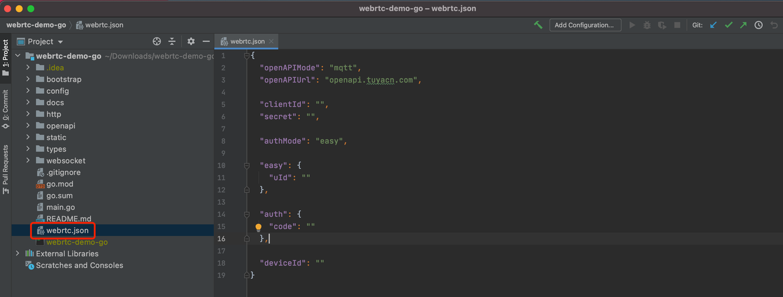Toggle the 1: Project tool window tab
Viewport: 783px width, 297px height.
coord(5,58)
